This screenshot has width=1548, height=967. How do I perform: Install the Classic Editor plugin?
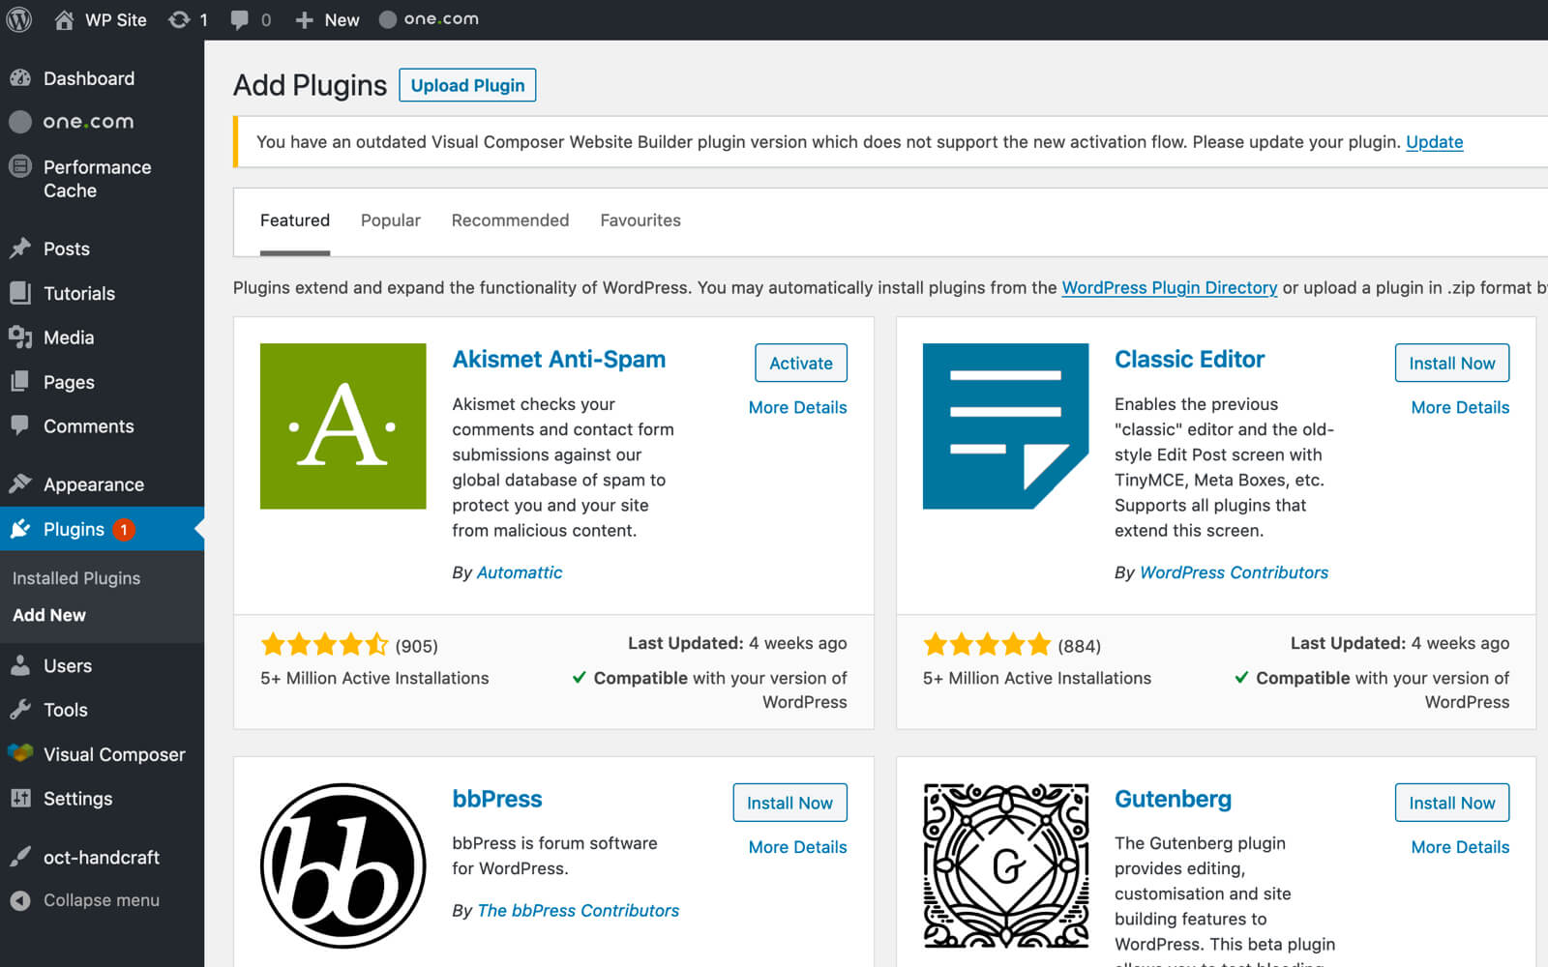pyautogui.click(x=1452, y=363)
